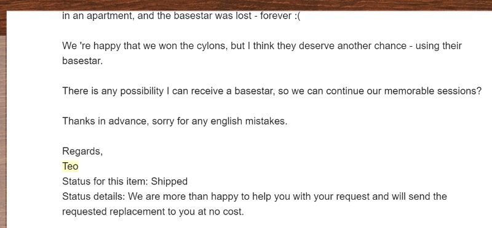Click the standalone word basestar ending the second paragraph

tap(82, 61)
